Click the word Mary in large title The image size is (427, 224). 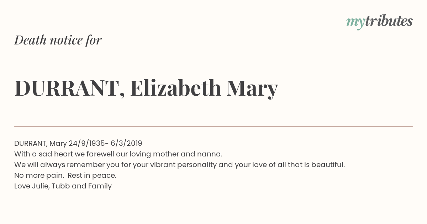(x=252, y=89)
